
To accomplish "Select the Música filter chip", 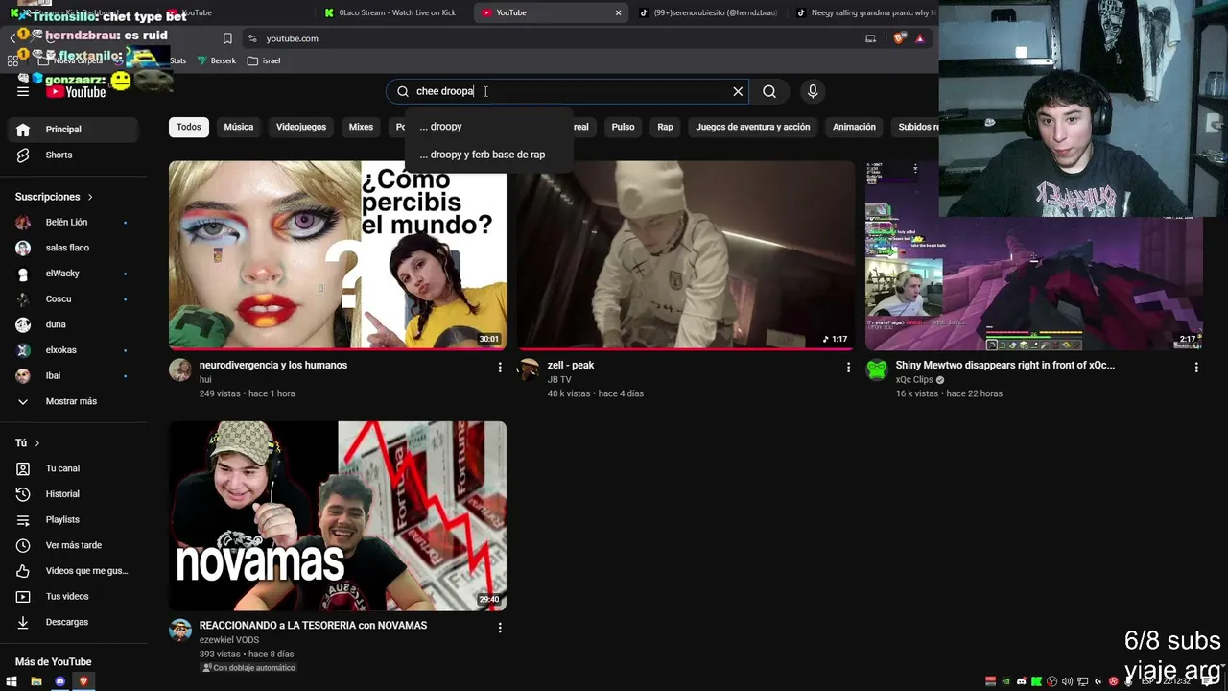I will click(x=239, y=127).
